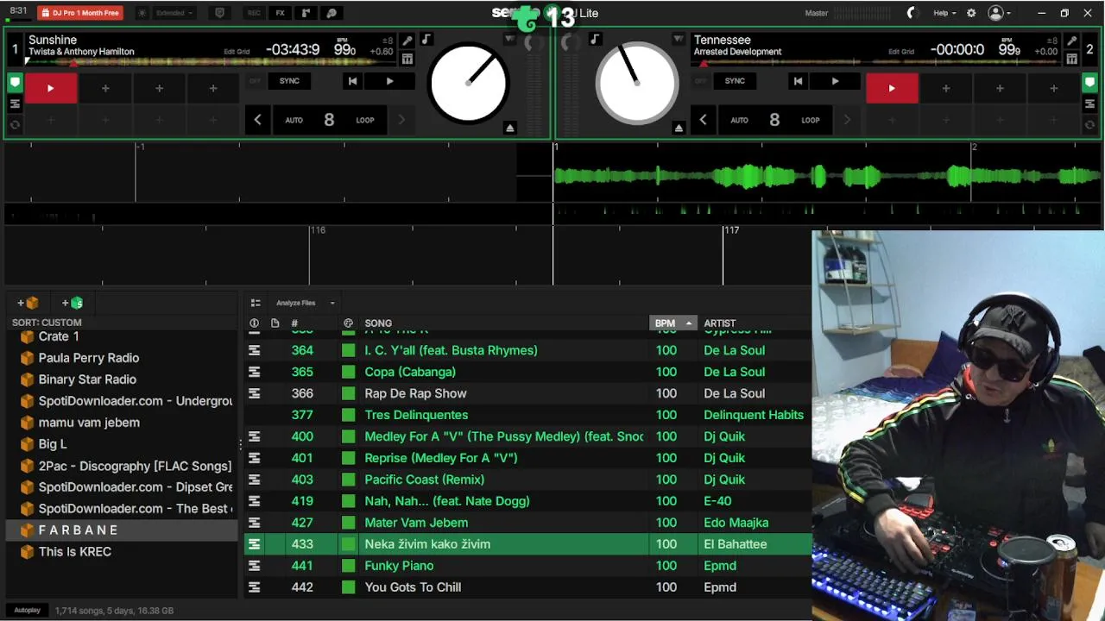The image size is (1105, 621).
Task: Add second cue point on deck 1
Action: point(105,88)
